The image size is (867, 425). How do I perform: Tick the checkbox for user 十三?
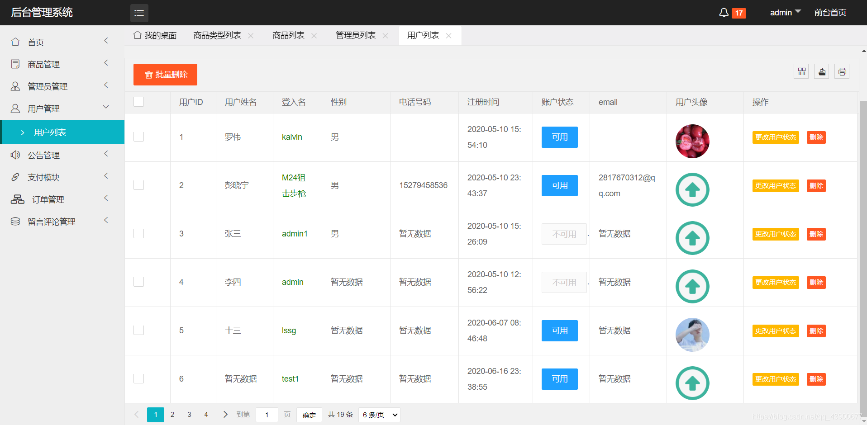(139, 330)
